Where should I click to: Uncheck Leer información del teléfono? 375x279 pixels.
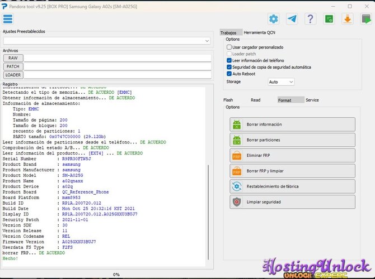coord(229,60)
